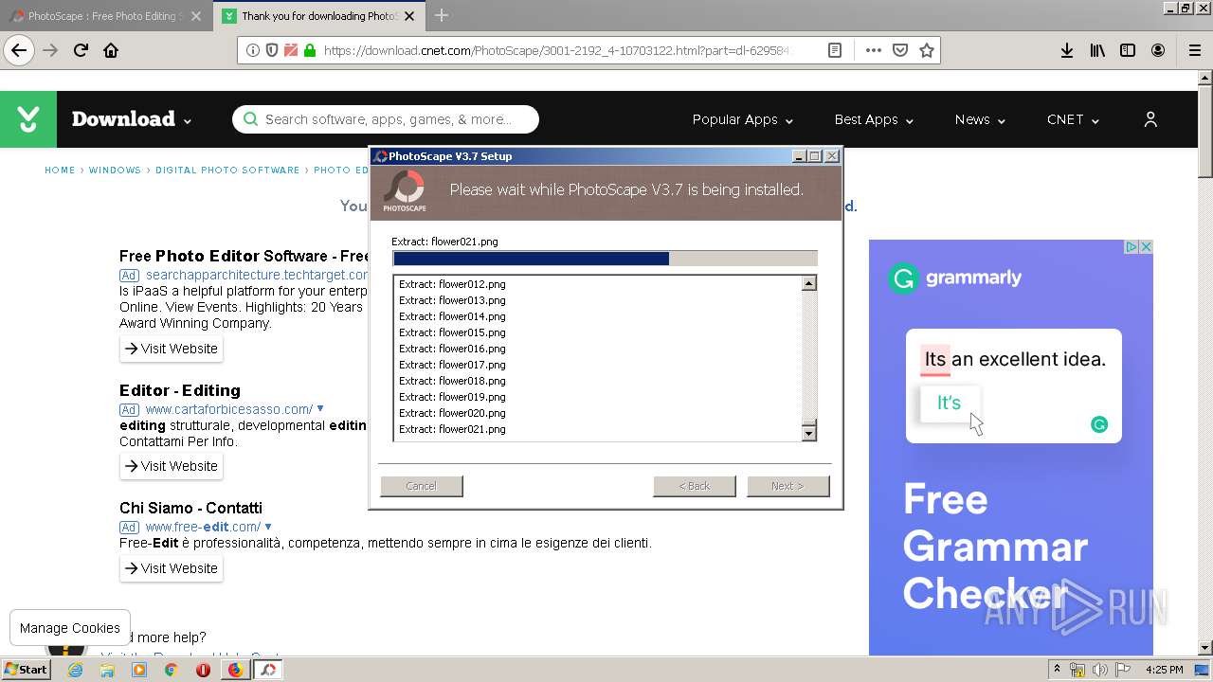
Task: Open Windows Explorer folder from taskbar
Action: (107, 670)
